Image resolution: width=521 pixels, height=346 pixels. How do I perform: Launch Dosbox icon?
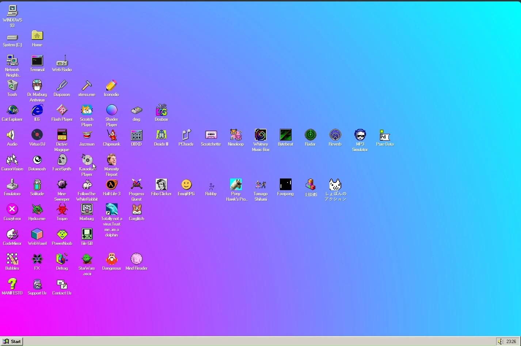tap(161, 110)
